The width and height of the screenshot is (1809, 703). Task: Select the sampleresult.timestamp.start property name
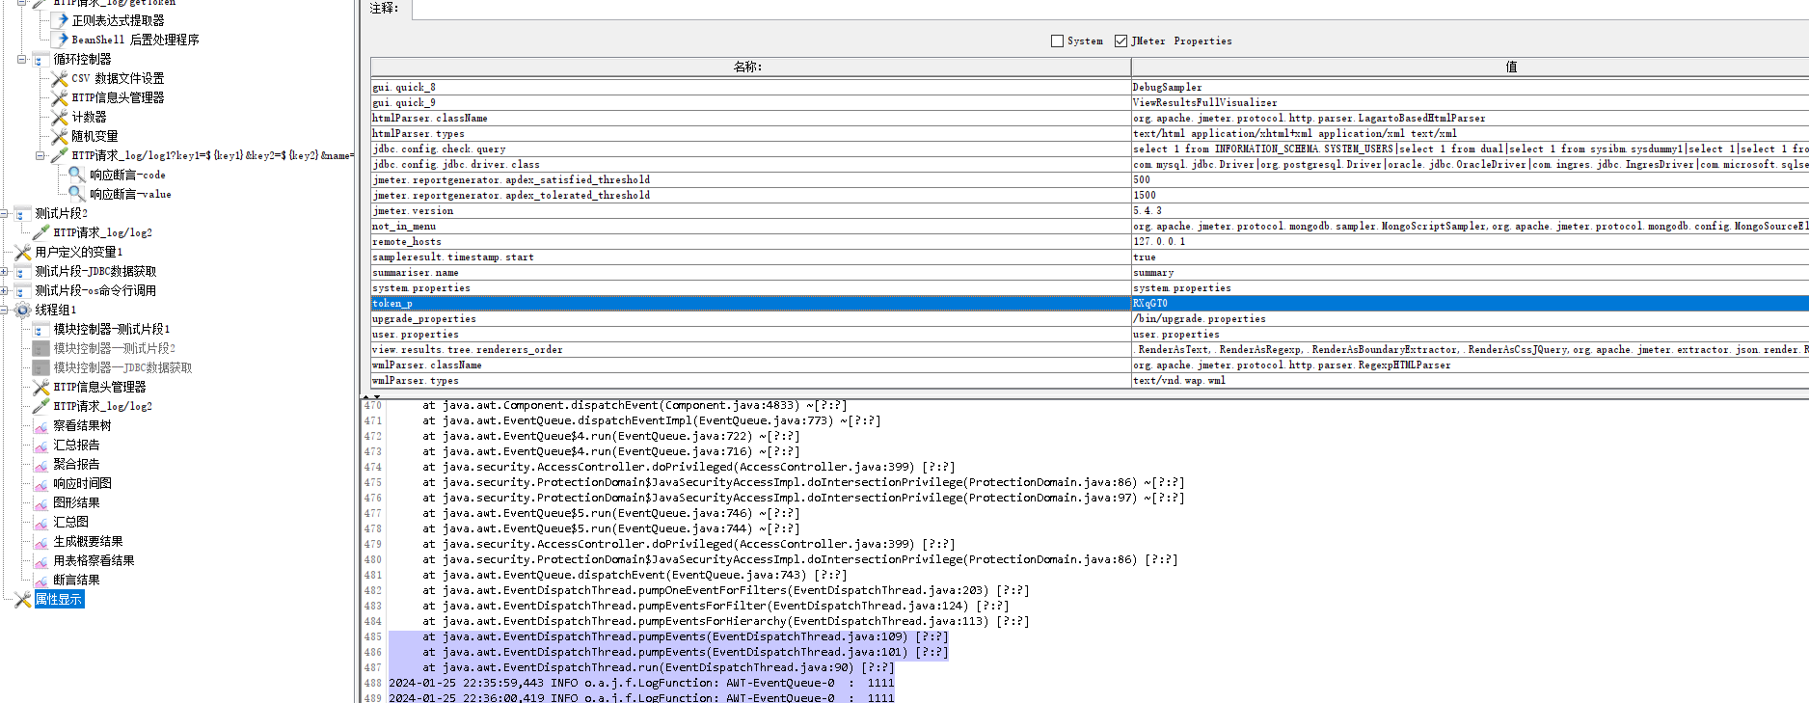coord(453,257)
